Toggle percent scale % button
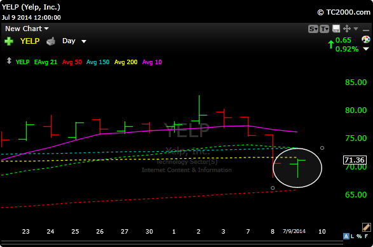 pyautogui.click(x=359, y=236)
